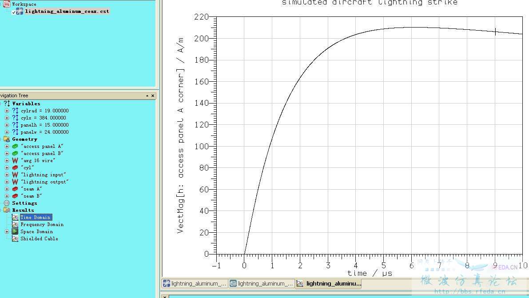Expand the Space Domain results node
Screen dimensions: 529x298
[7, 231]
